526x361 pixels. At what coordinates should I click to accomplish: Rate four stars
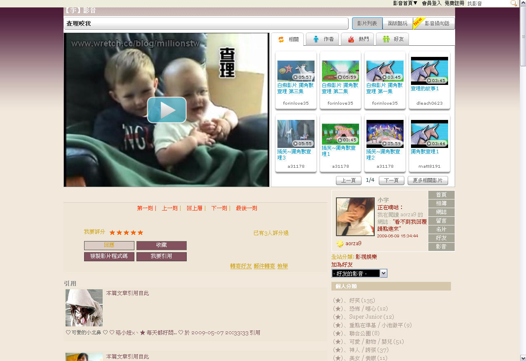(x=133, y=232)
